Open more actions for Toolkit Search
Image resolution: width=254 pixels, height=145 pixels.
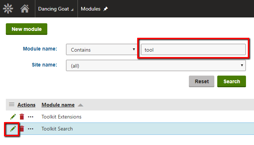31,129
